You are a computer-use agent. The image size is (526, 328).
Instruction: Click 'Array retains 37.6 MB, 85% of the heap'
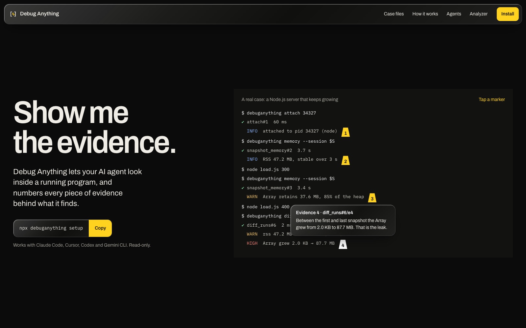pyautogui.click(x=313, y=197)
